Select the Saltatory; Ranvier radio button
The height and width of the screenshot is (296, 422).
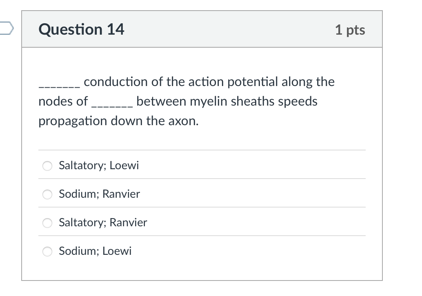(47, 223)
